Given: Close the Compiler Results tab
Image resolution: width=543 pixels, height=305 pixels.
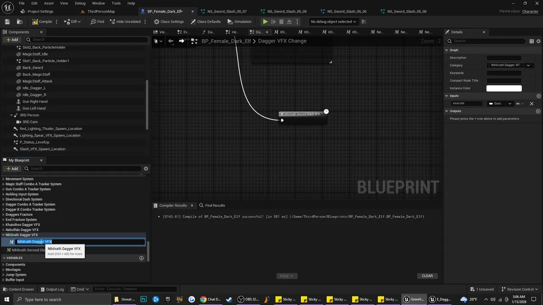Looking at the screenshot, I should pyautogui.click(x=192, y=205).
